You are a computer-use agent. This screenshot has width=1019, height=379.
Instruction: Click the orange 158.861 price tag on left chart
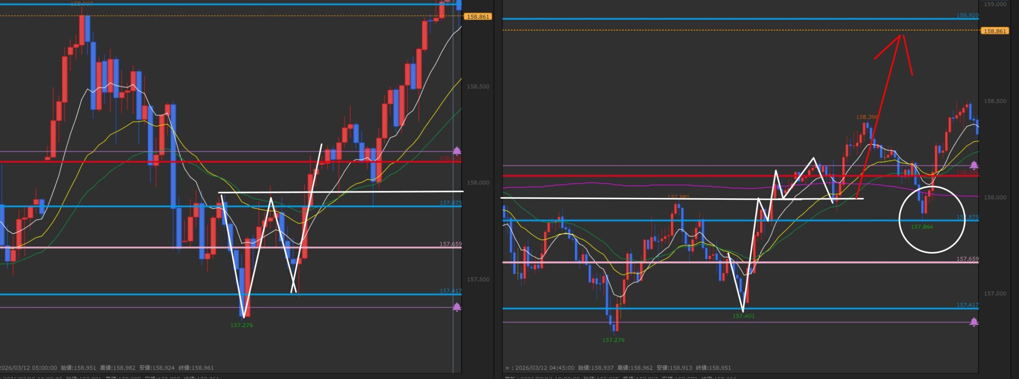[477, 17]
